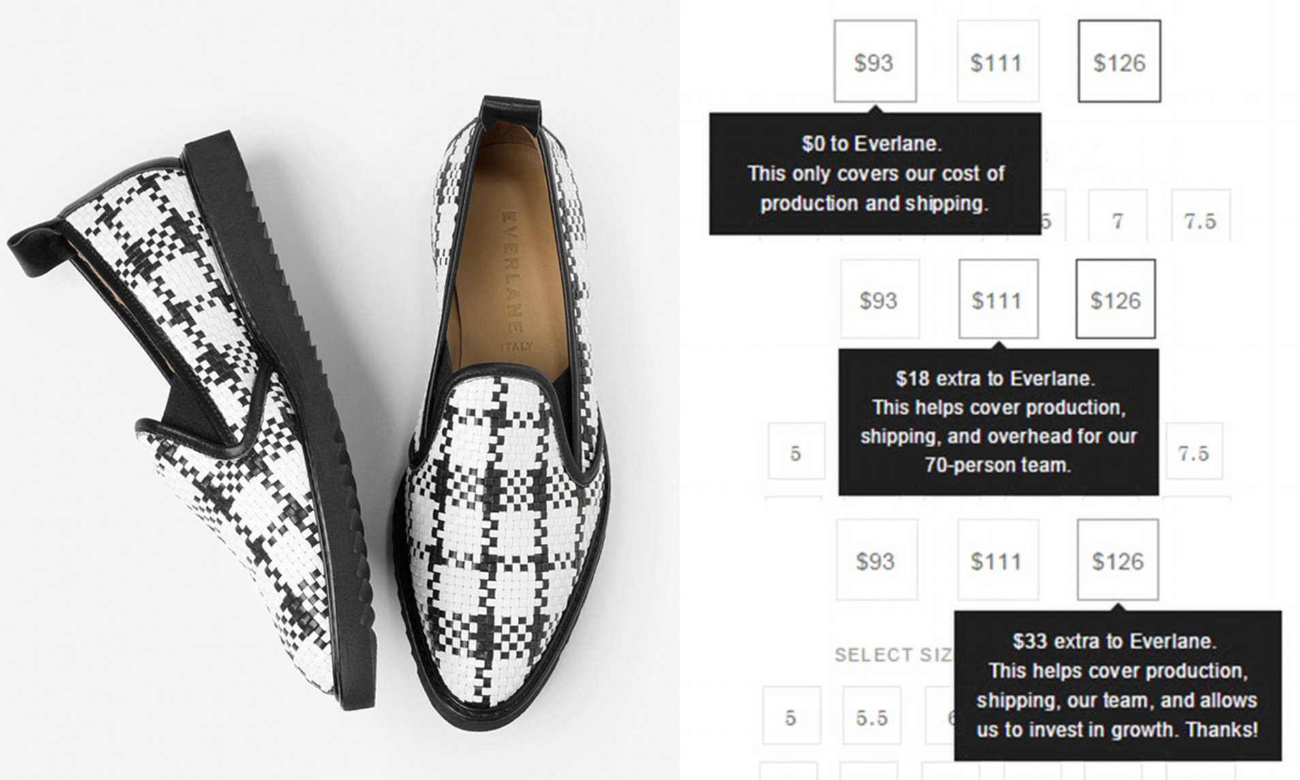Pick the $126 price above the '$33 extra' tooltip

[x=1117, y=560]
